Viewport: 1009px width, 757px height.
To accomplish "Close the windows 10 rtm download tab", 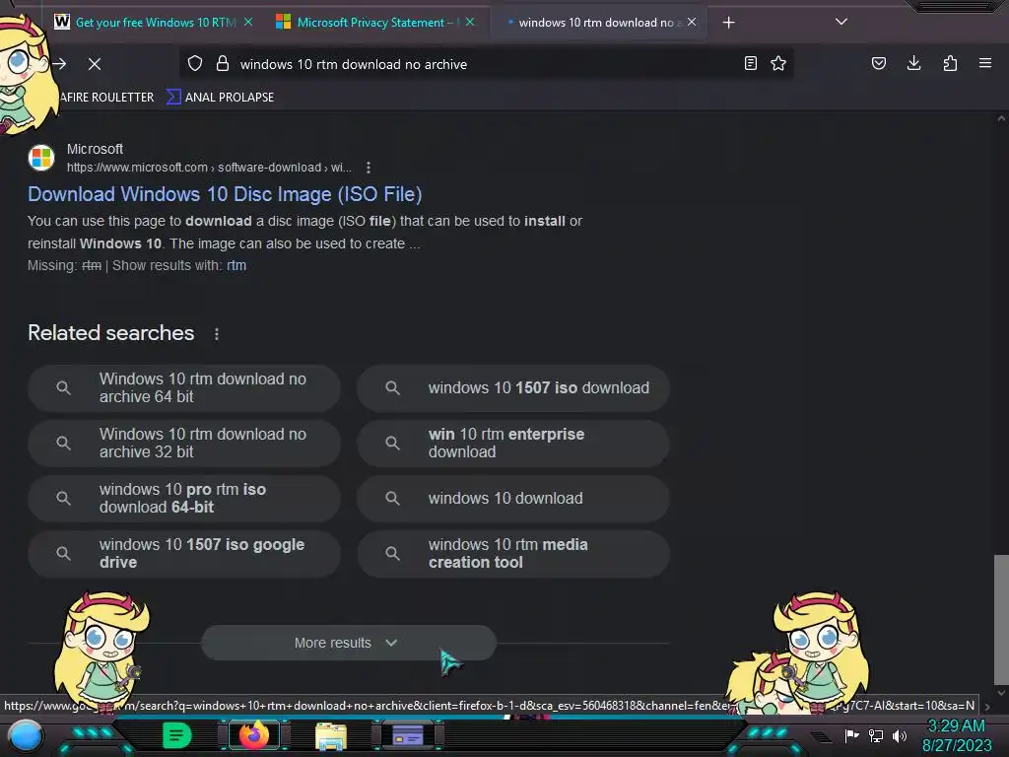I will 692,22.
